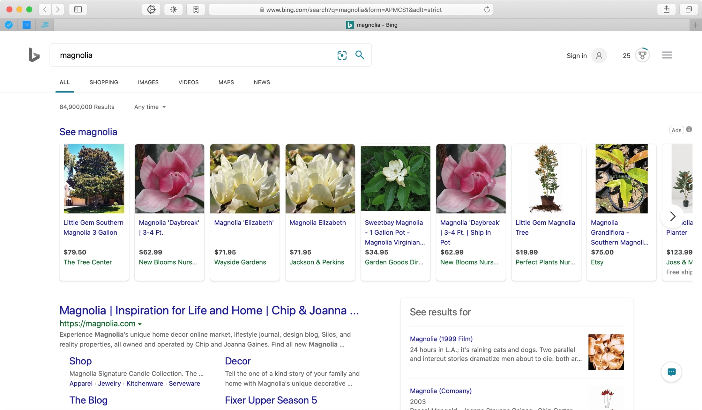Switch to the IMAGES tab
The image size is (702, 410).
coord(148,82)
